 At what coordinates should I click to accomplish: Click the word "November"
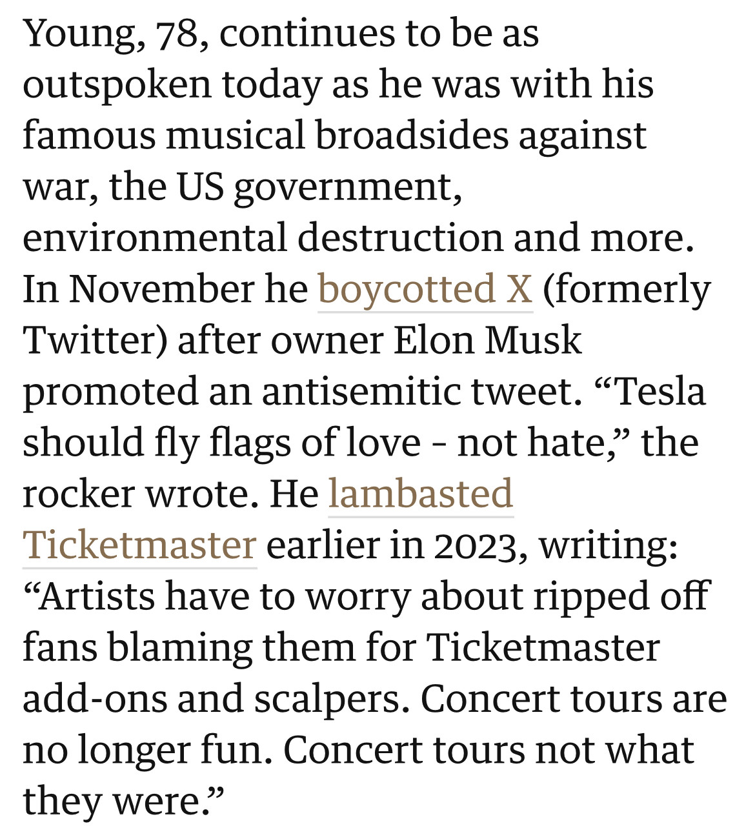162,289
